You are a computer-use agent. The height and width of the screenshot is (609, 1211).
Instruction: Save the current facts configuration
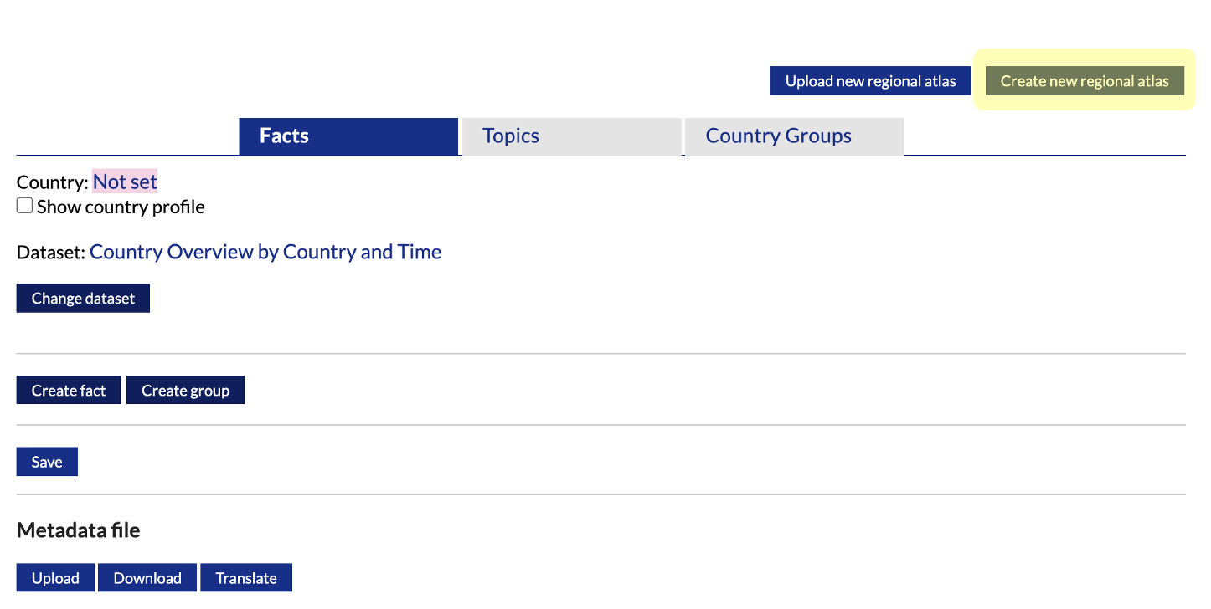pos(47,462)
